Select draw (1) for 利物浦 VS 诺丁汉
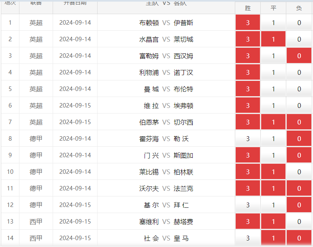313x247 pixels. (273, 72)
